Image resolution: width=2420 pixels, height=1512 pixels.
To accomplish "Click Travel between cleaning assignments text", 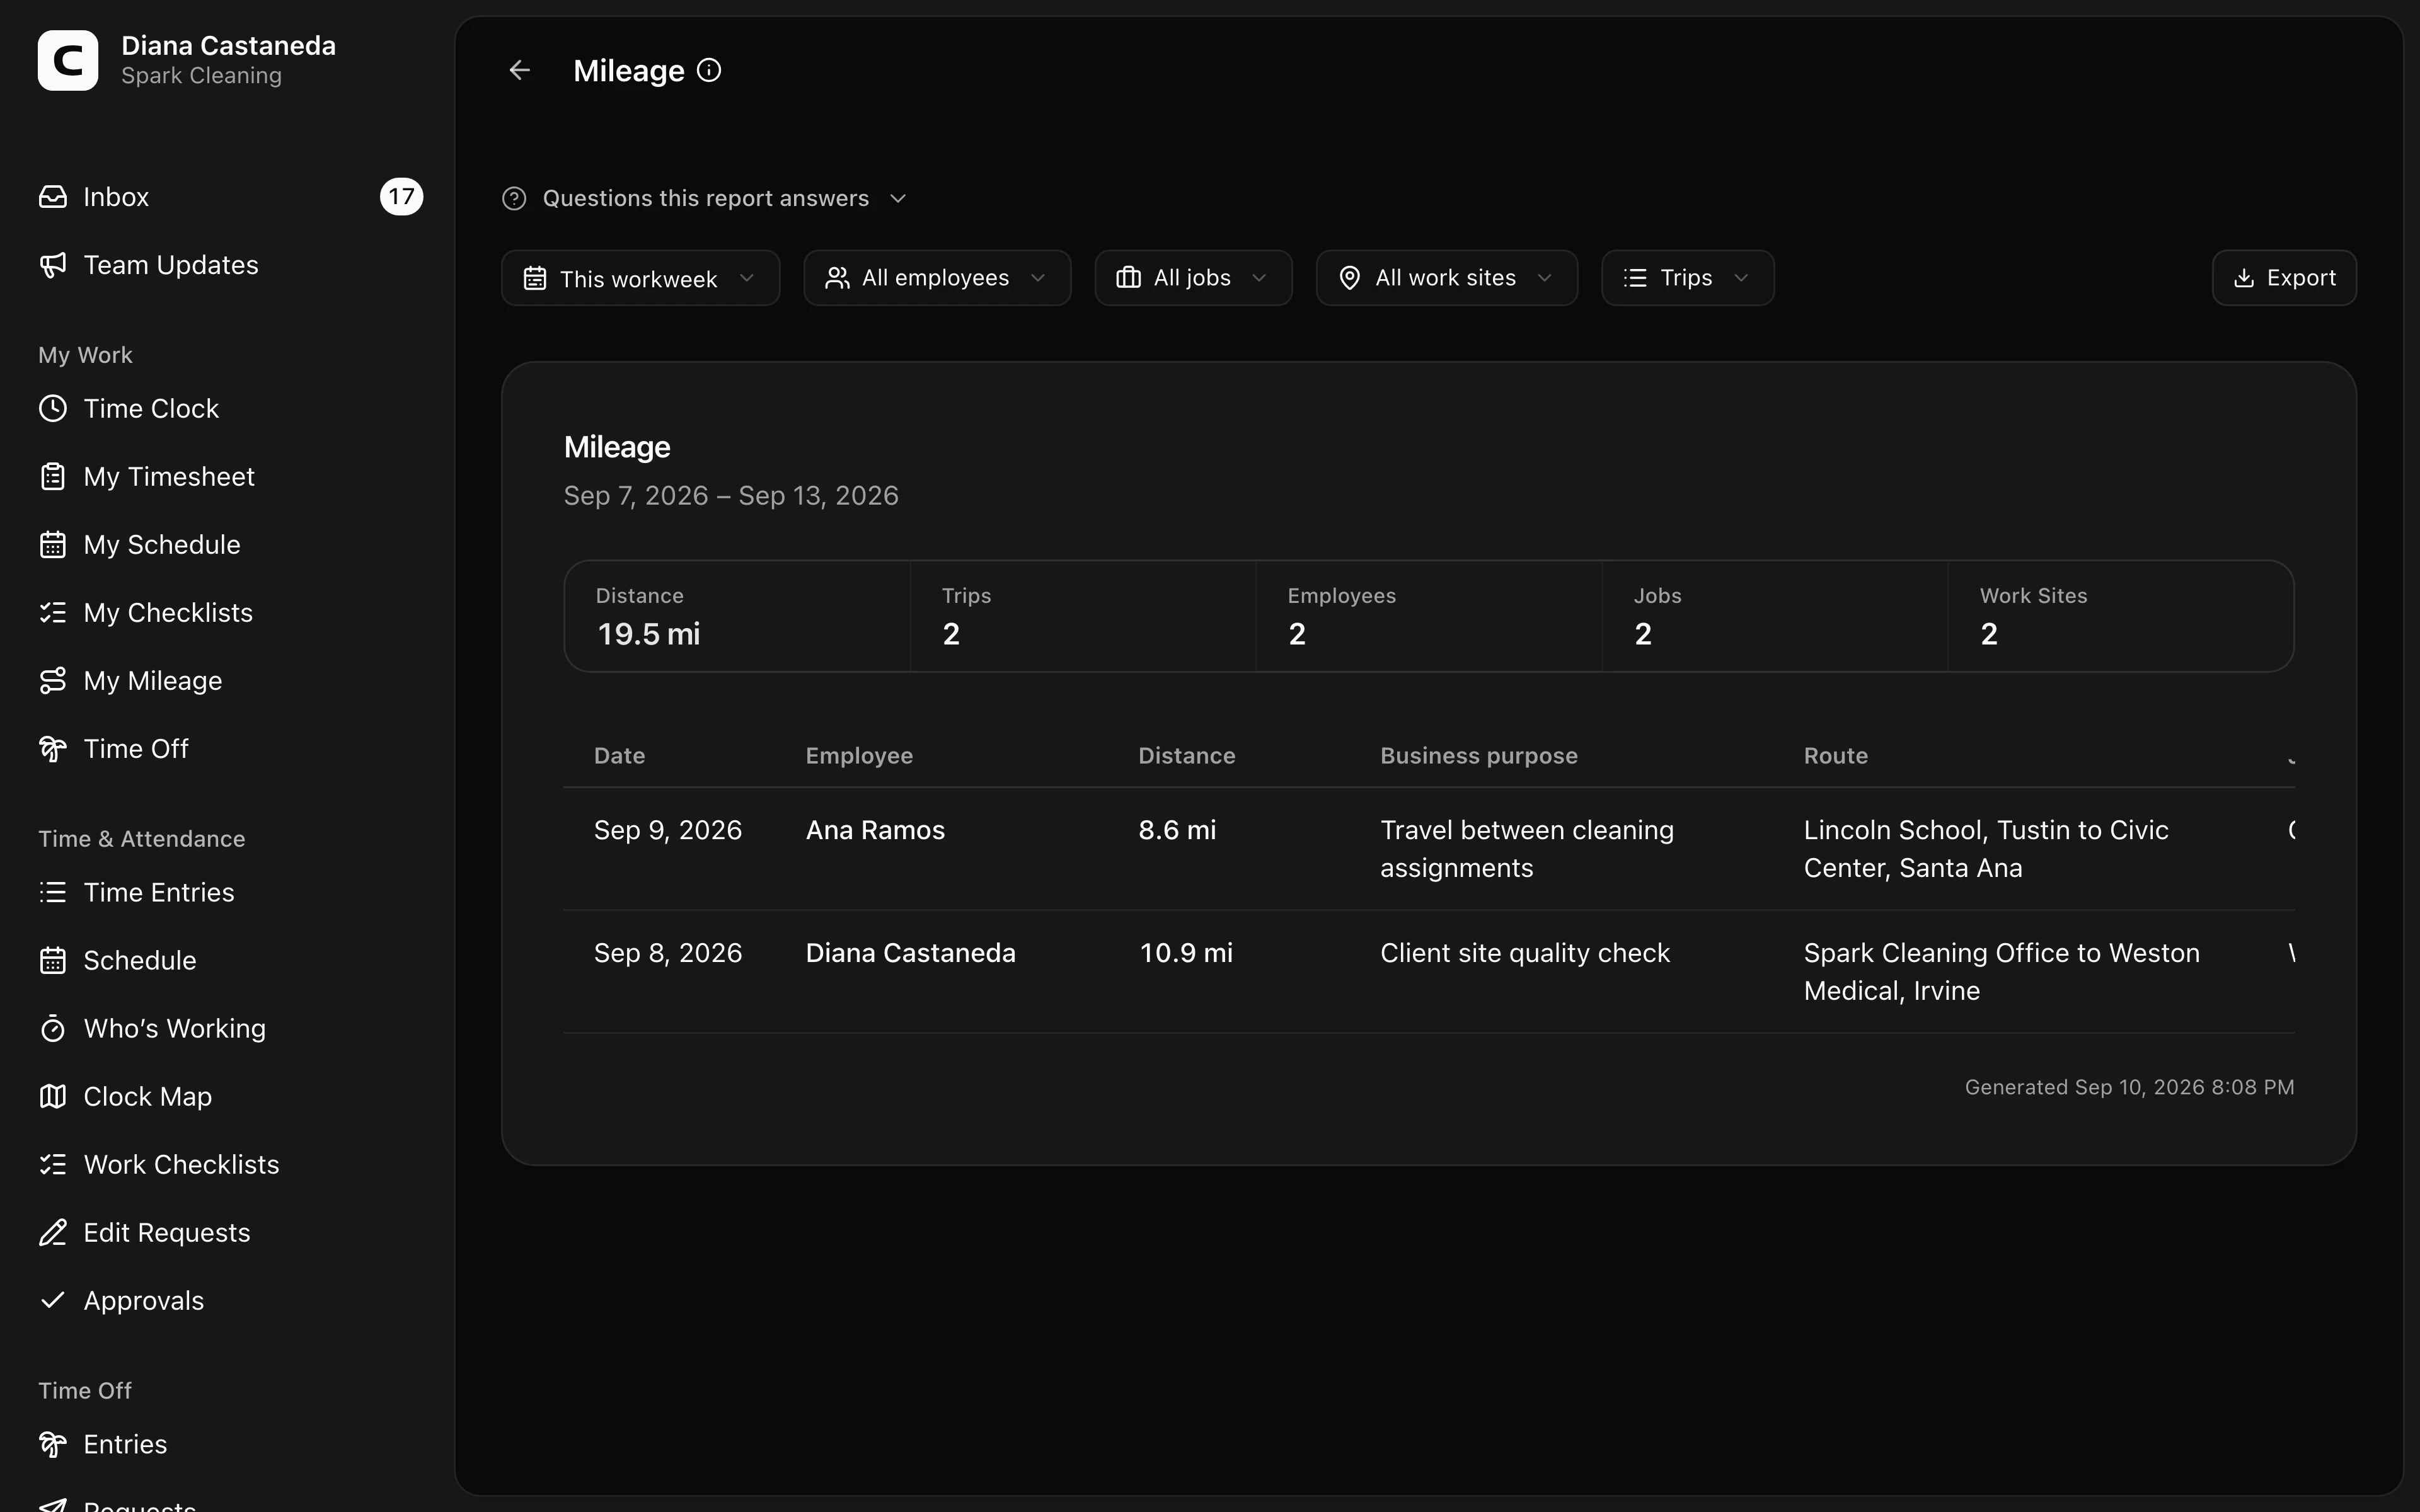I will tap(1527, 849).
